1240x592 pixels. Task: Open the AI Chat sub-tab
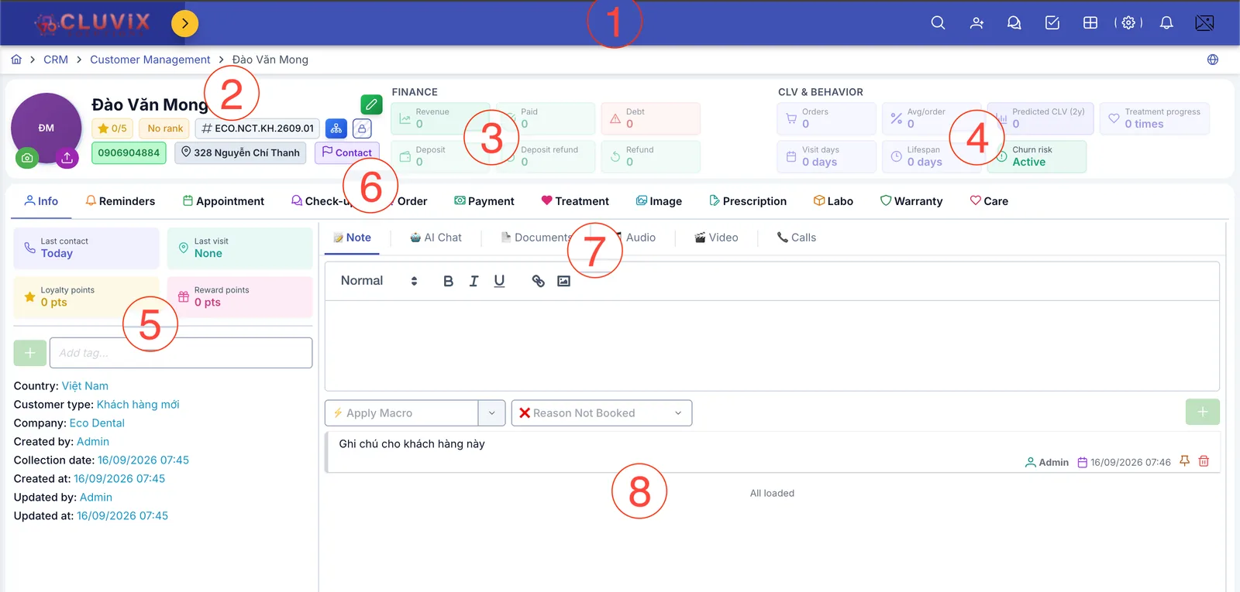(436, 238)
